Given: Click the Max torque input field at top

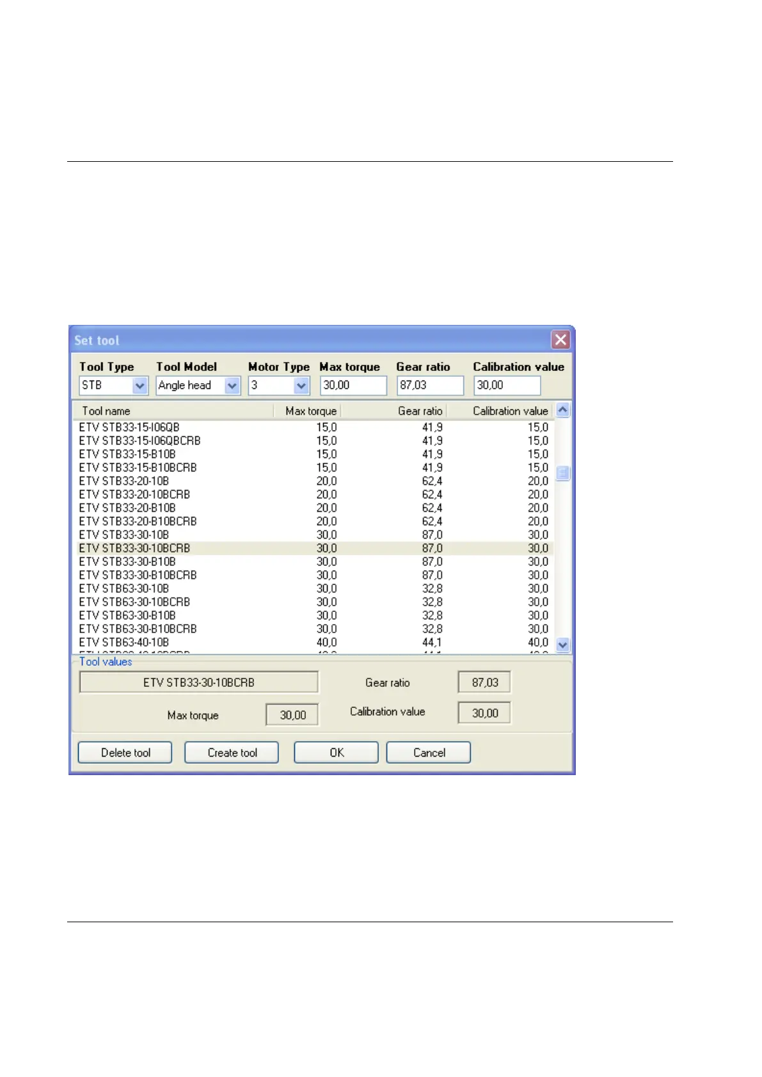Looking at the screenshot, I should click(353, 386).
